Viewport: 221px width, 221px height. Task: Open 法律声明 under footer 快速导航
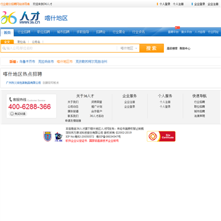click(x=200, y=116)
